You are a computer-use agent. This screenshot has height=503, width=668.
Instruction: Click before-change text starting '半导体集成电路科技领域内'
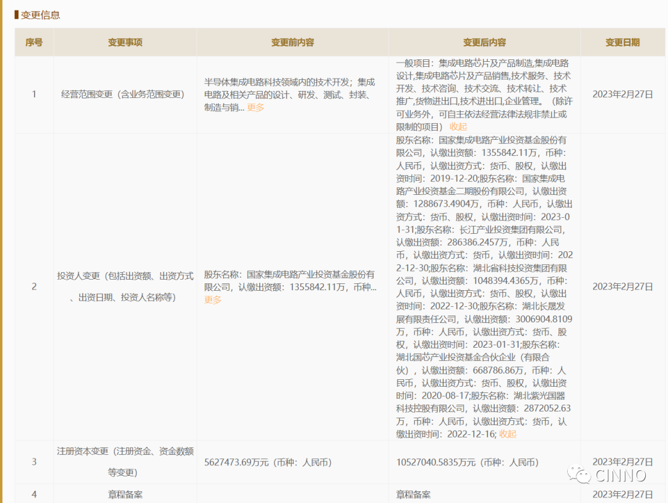(x=289, y=95)
